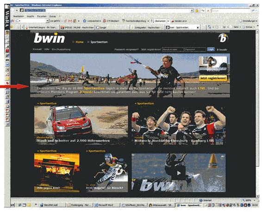This screenshot has height=212, width=262.
Task: Mute the bwin video with speaker icon
Action: (222, 156)
